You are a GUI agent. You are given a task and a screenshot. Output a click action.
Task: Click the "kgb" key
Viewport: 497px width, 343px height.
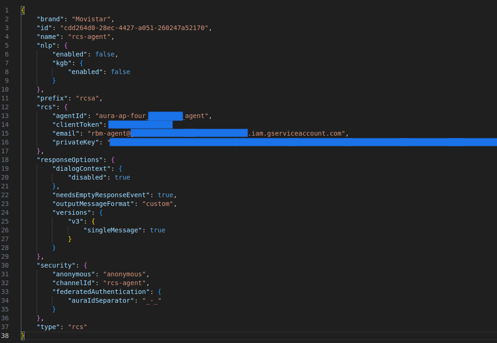click(x=62, y=63)
